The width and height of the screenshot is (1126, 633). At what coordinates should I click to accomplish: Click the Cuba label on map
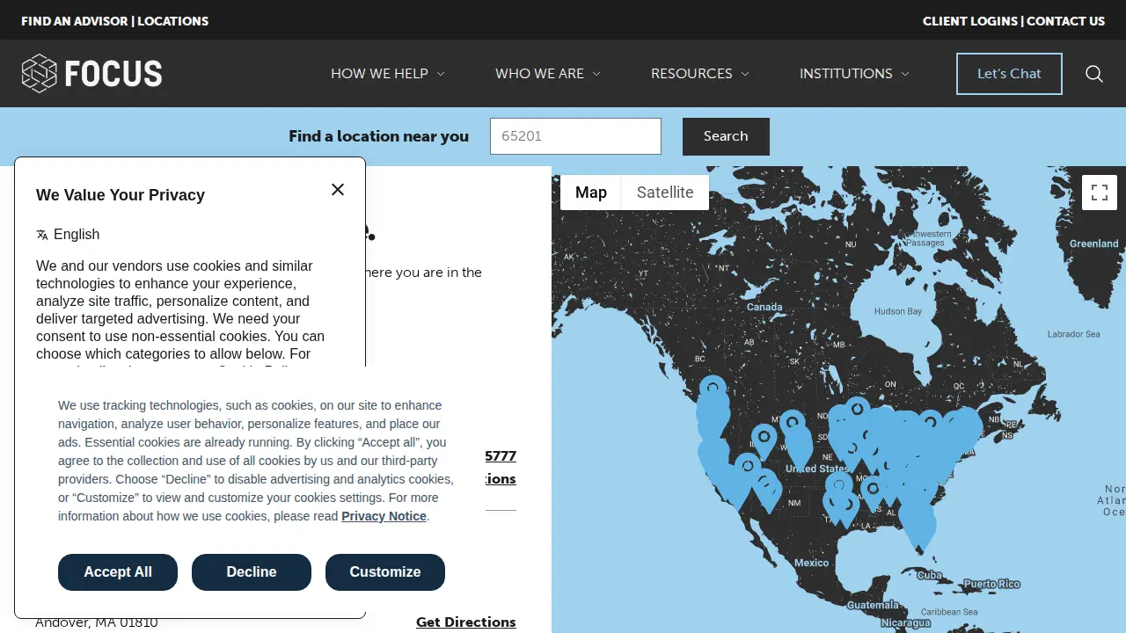(929, 575)
